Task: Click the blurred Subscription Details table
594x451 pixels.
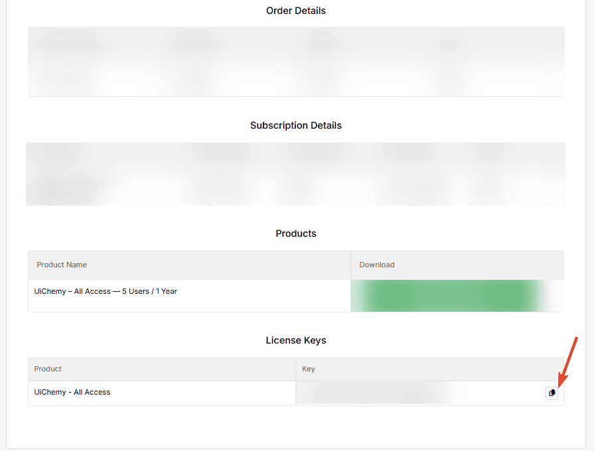Action: (296, 174)
